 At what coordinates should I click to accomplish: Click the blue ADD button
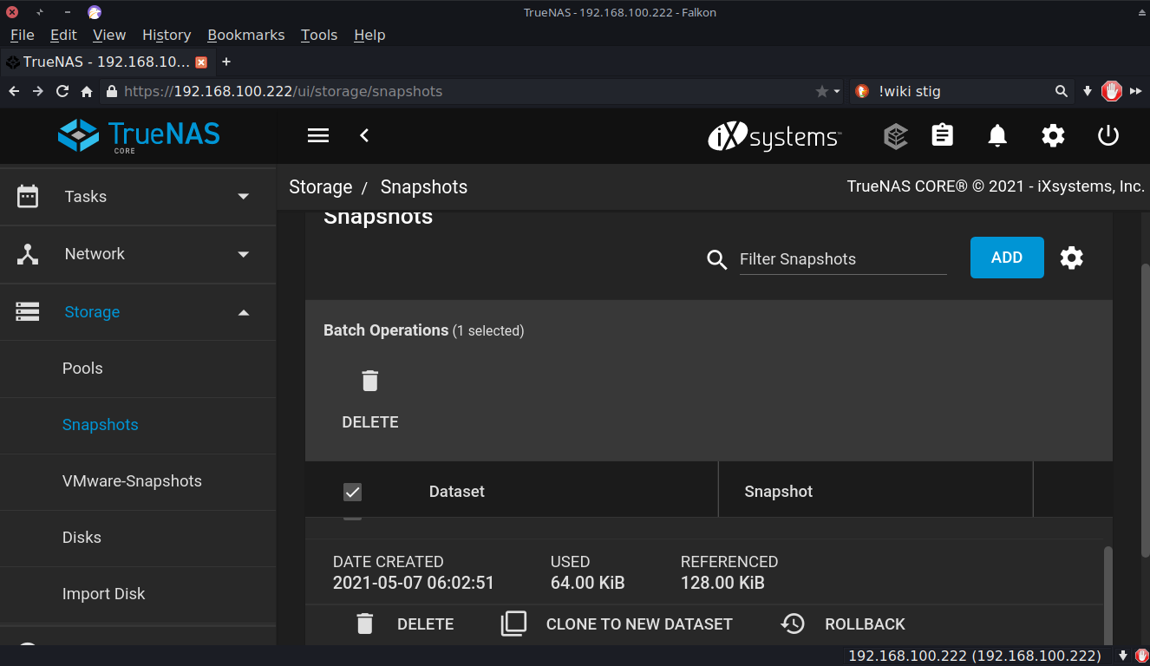pyautogui.click(x=1007, y=258)
